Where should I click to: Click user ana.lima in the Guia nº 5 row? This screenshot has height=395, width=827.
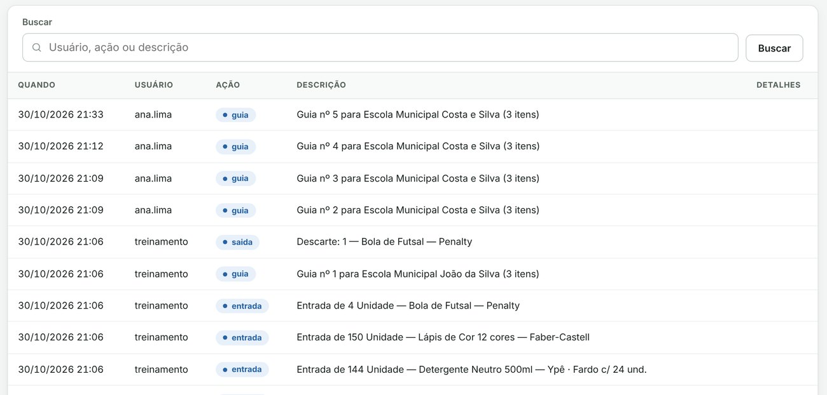(153, 115)
